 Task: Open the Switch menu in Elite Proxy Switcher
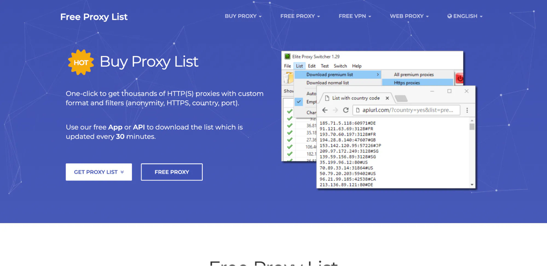tap(340, 66)
